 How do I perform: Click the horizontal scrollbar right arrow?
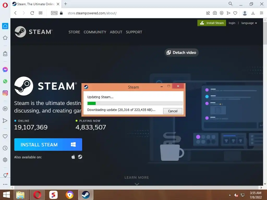(x=261, y=187)
